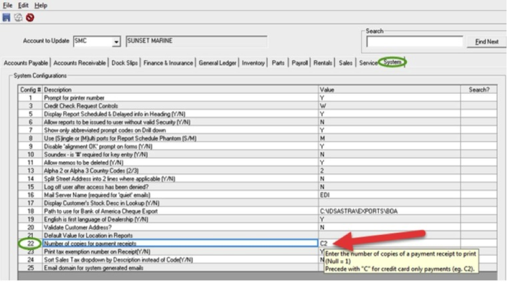Open the Edit menu

(23, 5)
